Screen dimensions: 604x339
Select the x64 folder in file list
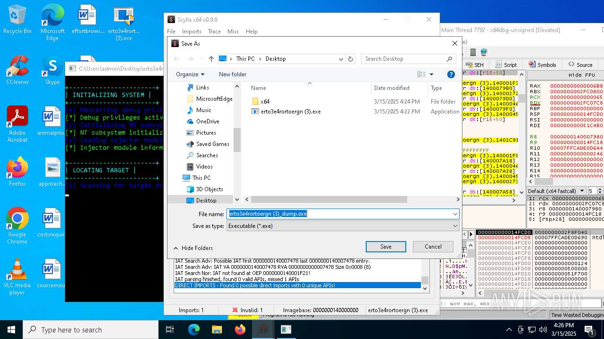point(265,102)
